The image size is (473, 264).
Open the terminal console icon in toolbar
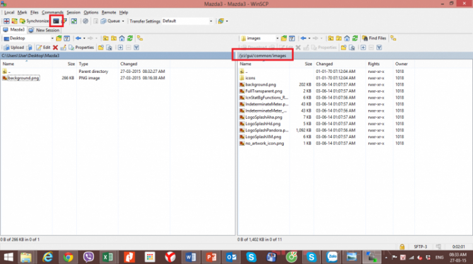click(56, 21)
